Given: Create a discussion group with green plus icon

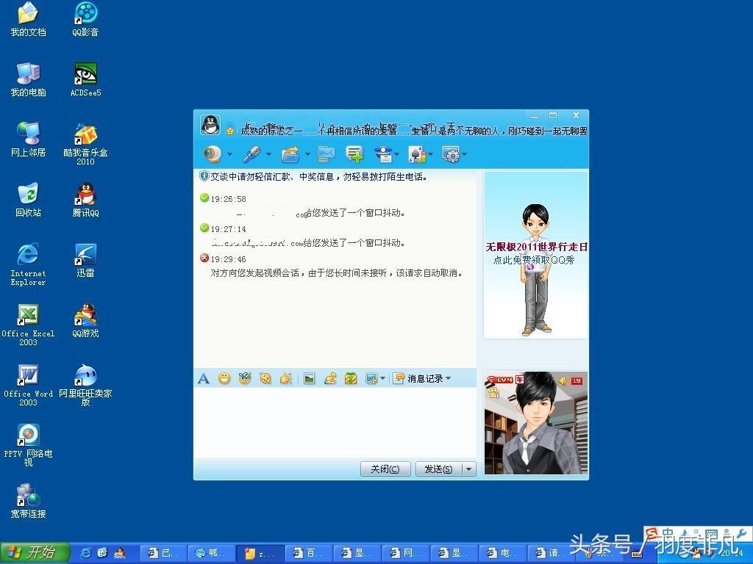Looking at the screenshot, I should 354,154.
